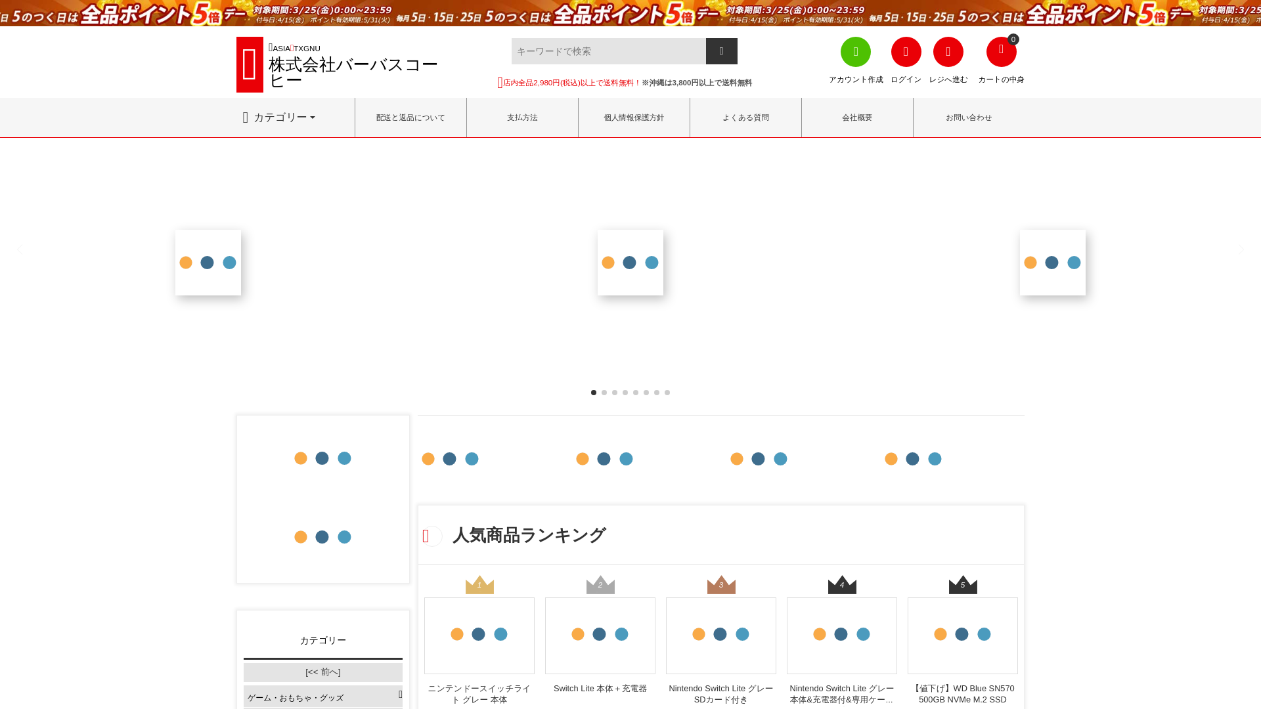Click the red login circle icon
Screen dimensions: 1261x709
tap(906, 52)
